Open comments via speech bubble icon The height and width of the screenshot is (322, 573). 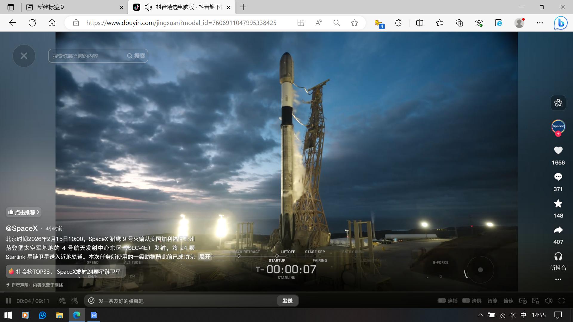(x=558, y=177)
